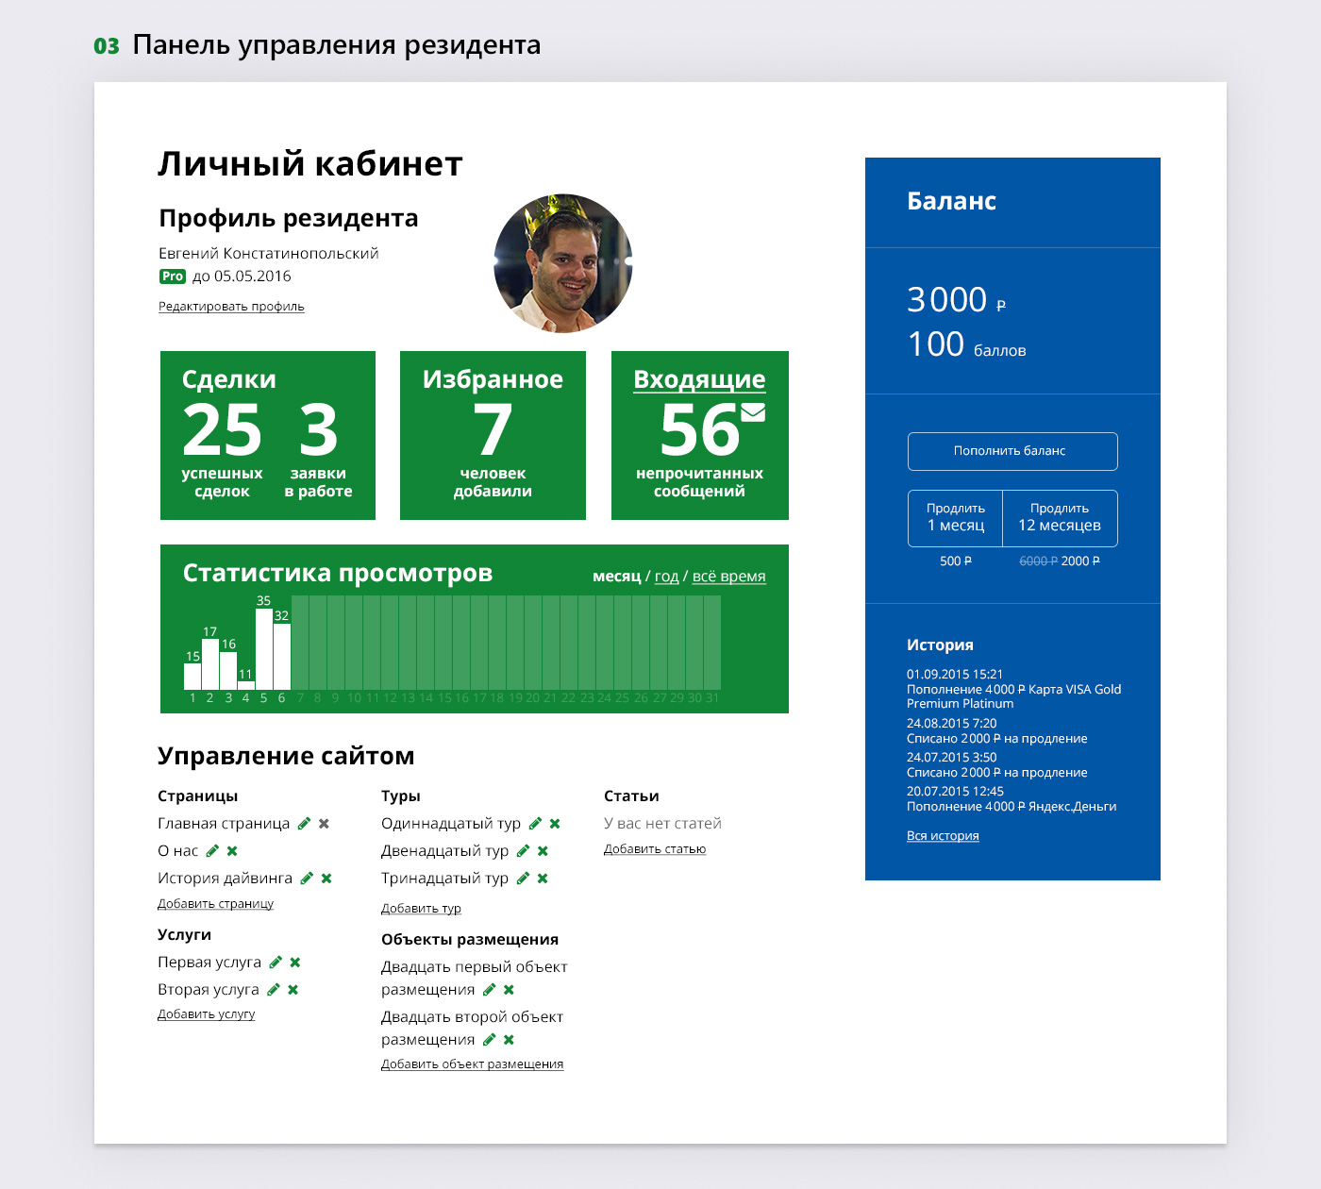
Task: Open the Вся история link
Action: tap(943, 836)
